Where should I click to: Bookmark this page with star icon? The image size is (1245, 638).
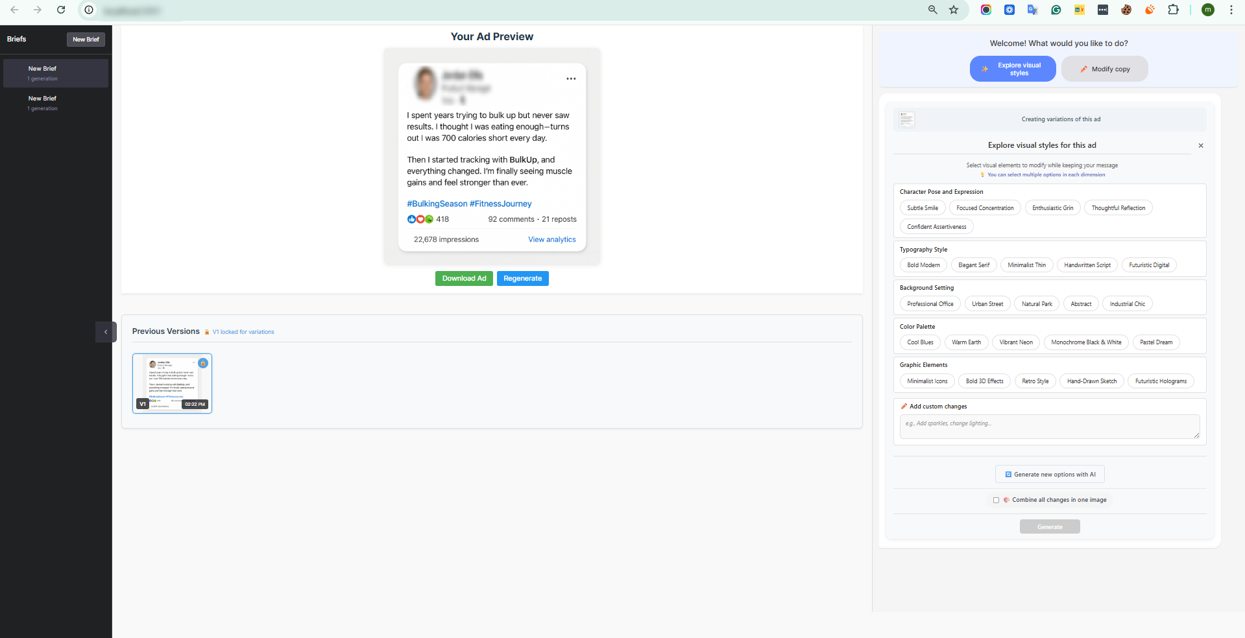coord(954,10)
